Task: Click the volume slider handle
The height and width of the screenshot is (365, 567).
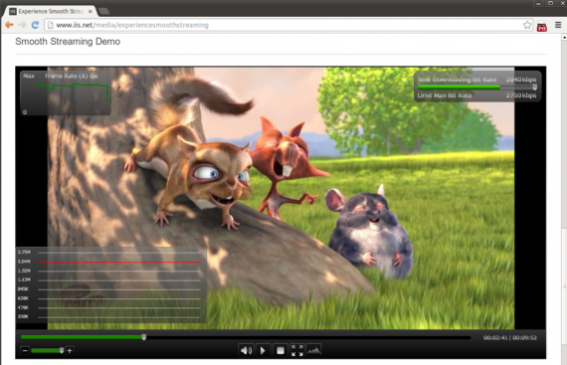Action: tap(62, 350)
